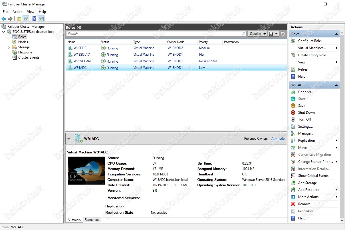Click the roles Search input field
Image resolution: width=345 pixels, height=230 pixels.
tap(156, 34)
